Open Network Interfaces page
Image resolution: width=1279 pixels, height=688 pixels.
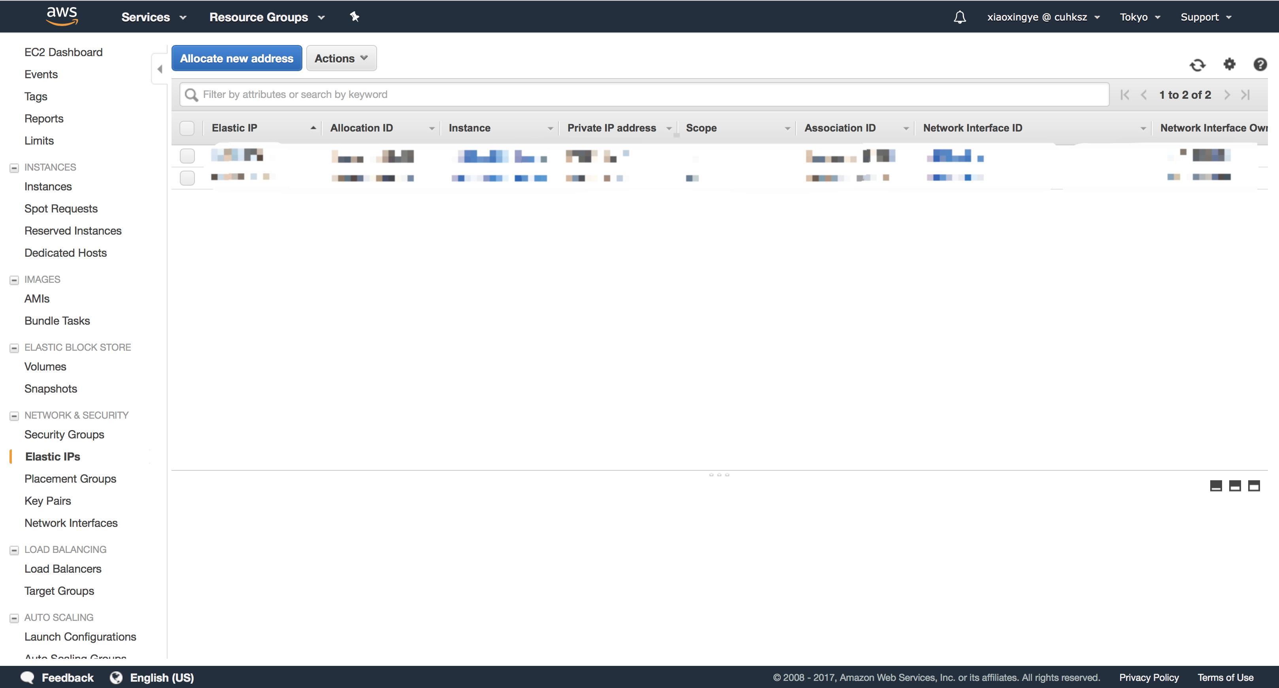pyautogui.click(x=71, y=523)
